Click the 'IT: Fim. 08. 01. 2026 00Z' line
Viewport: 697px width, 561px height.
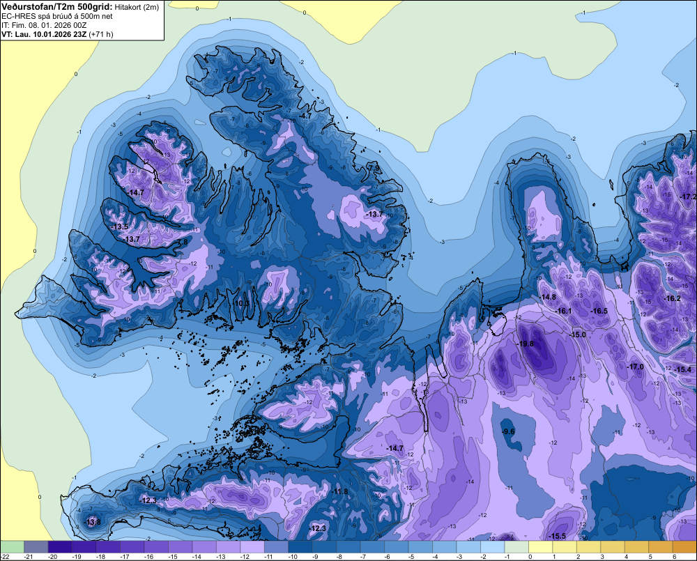tap(44, 25)
